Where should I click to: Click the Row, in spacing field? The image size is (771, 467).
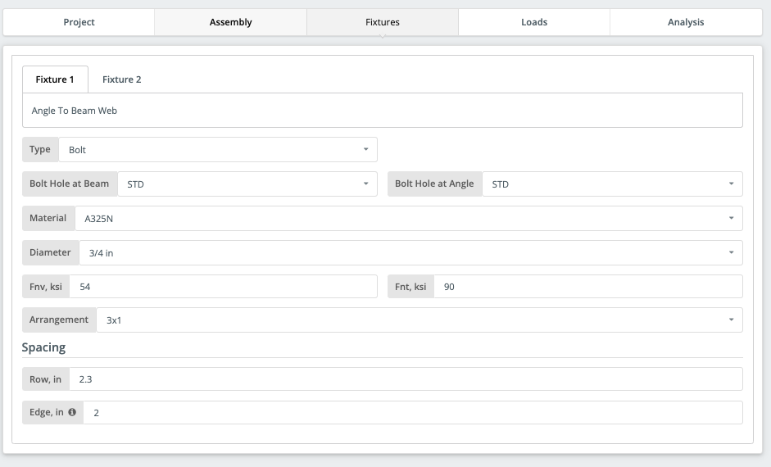coord(406,379)
